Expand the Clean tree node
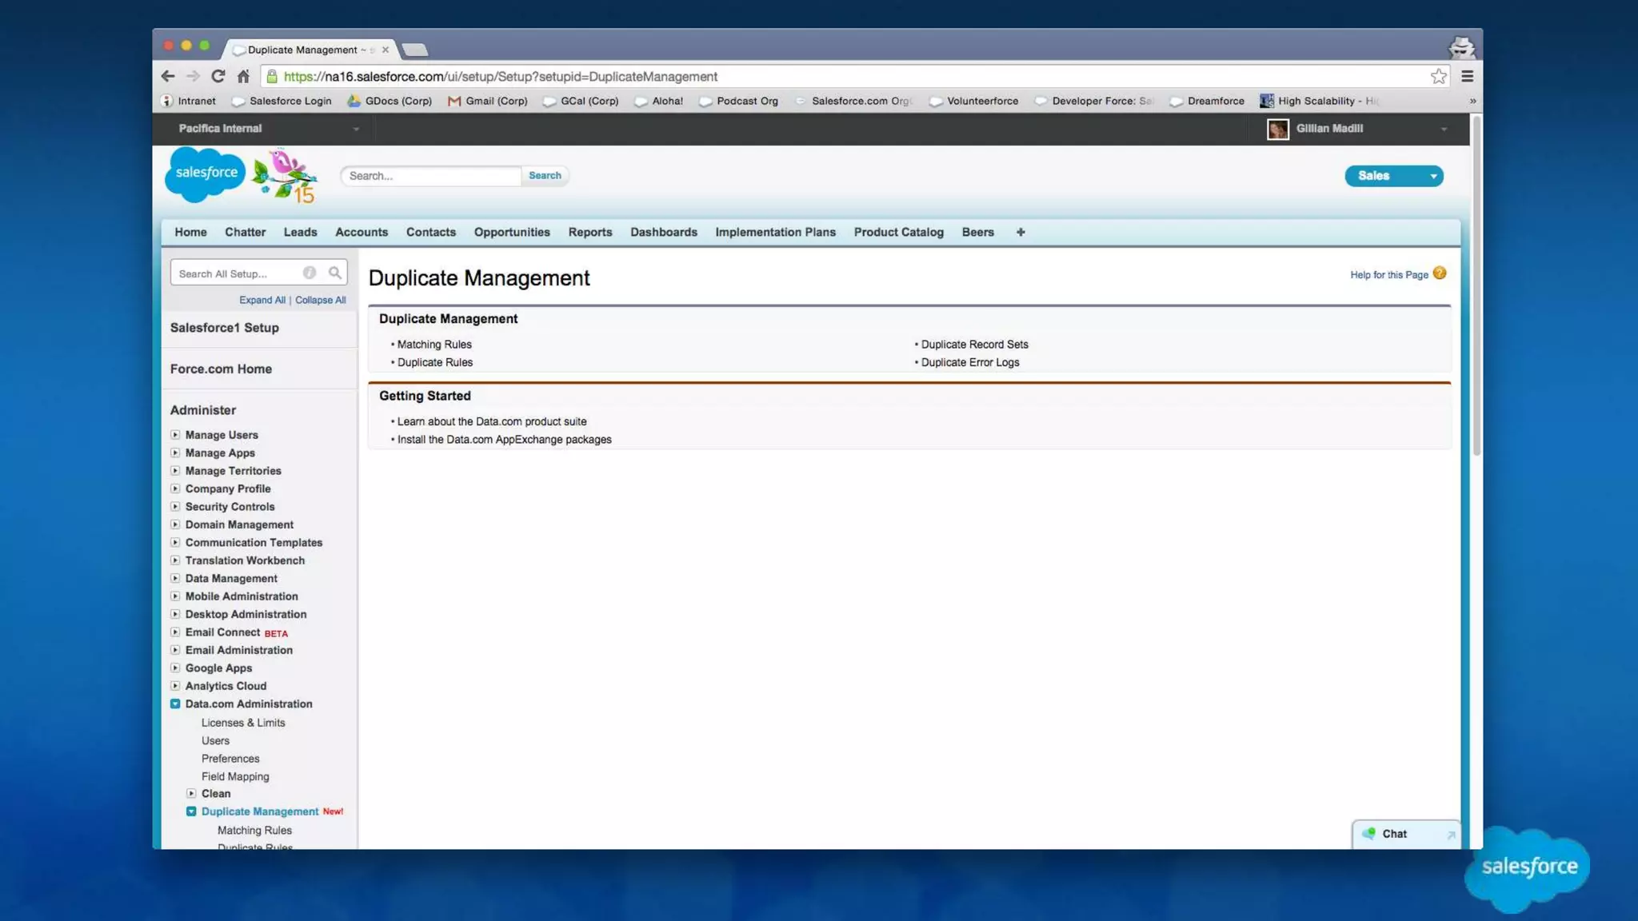This screenshot has width=1638, height=921. (191, 793)
